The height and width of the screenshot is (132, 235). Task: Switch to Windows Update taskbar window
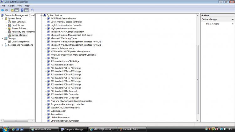pos(44,129)
